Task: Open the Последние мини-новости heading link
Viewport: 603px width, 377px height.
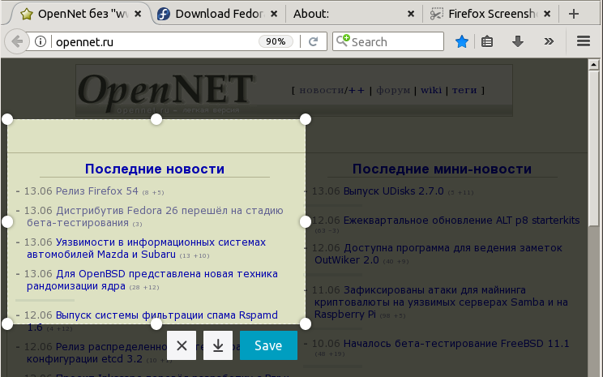Action: pyautogui.click(x=442, y=169)
